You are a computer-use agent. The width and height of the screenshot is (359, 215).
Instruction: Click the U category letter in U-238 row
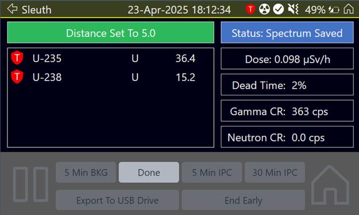click(135, 77)
